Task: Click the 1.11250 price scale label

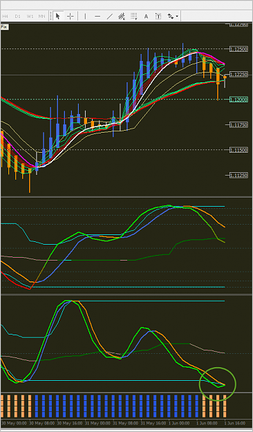Action: click(x=239, y=176)
